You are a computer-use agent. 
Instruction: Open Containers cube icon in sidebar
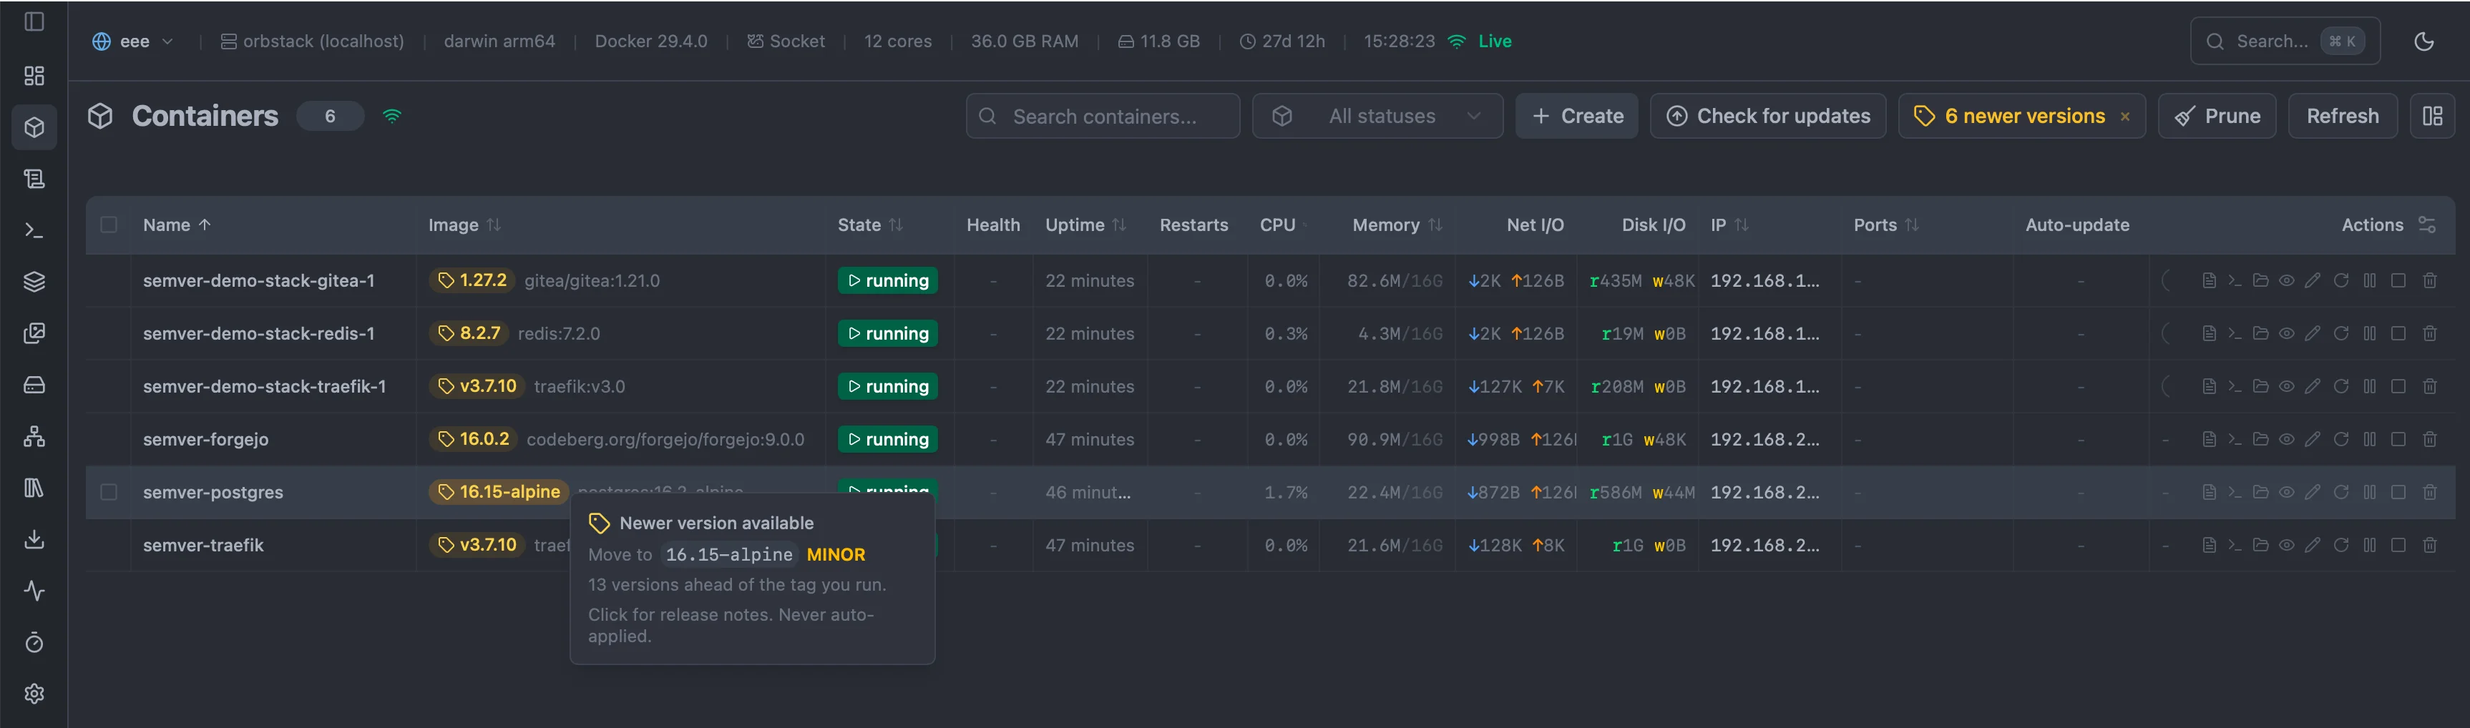[x=34, y=127]
